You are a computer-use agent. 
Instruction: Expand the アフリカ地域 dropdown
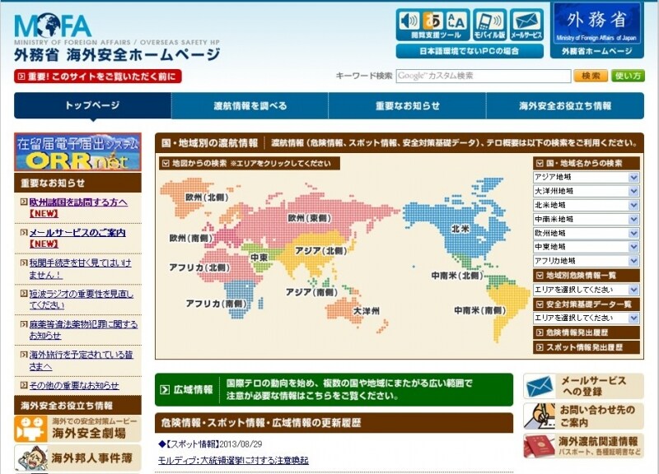(x=587, y=261)
